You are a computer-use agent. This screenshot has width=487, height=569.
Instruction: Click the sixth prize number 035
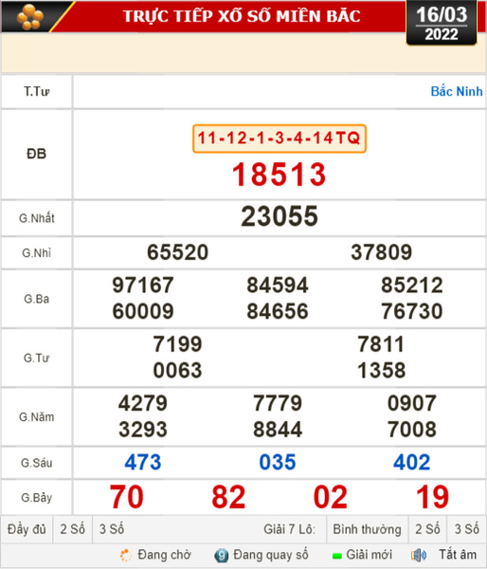(x=278, y=463)
